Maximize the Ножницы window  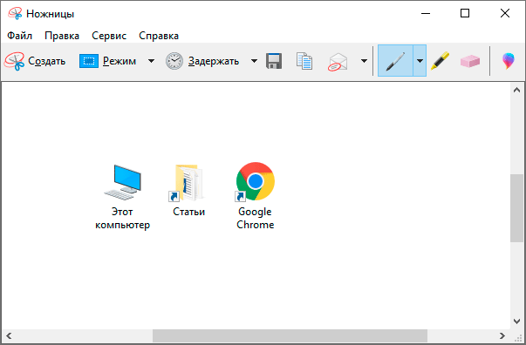tap(465, 13)
